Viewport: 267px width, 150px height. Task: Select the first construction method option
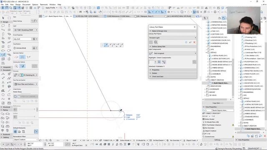[16, 66]
